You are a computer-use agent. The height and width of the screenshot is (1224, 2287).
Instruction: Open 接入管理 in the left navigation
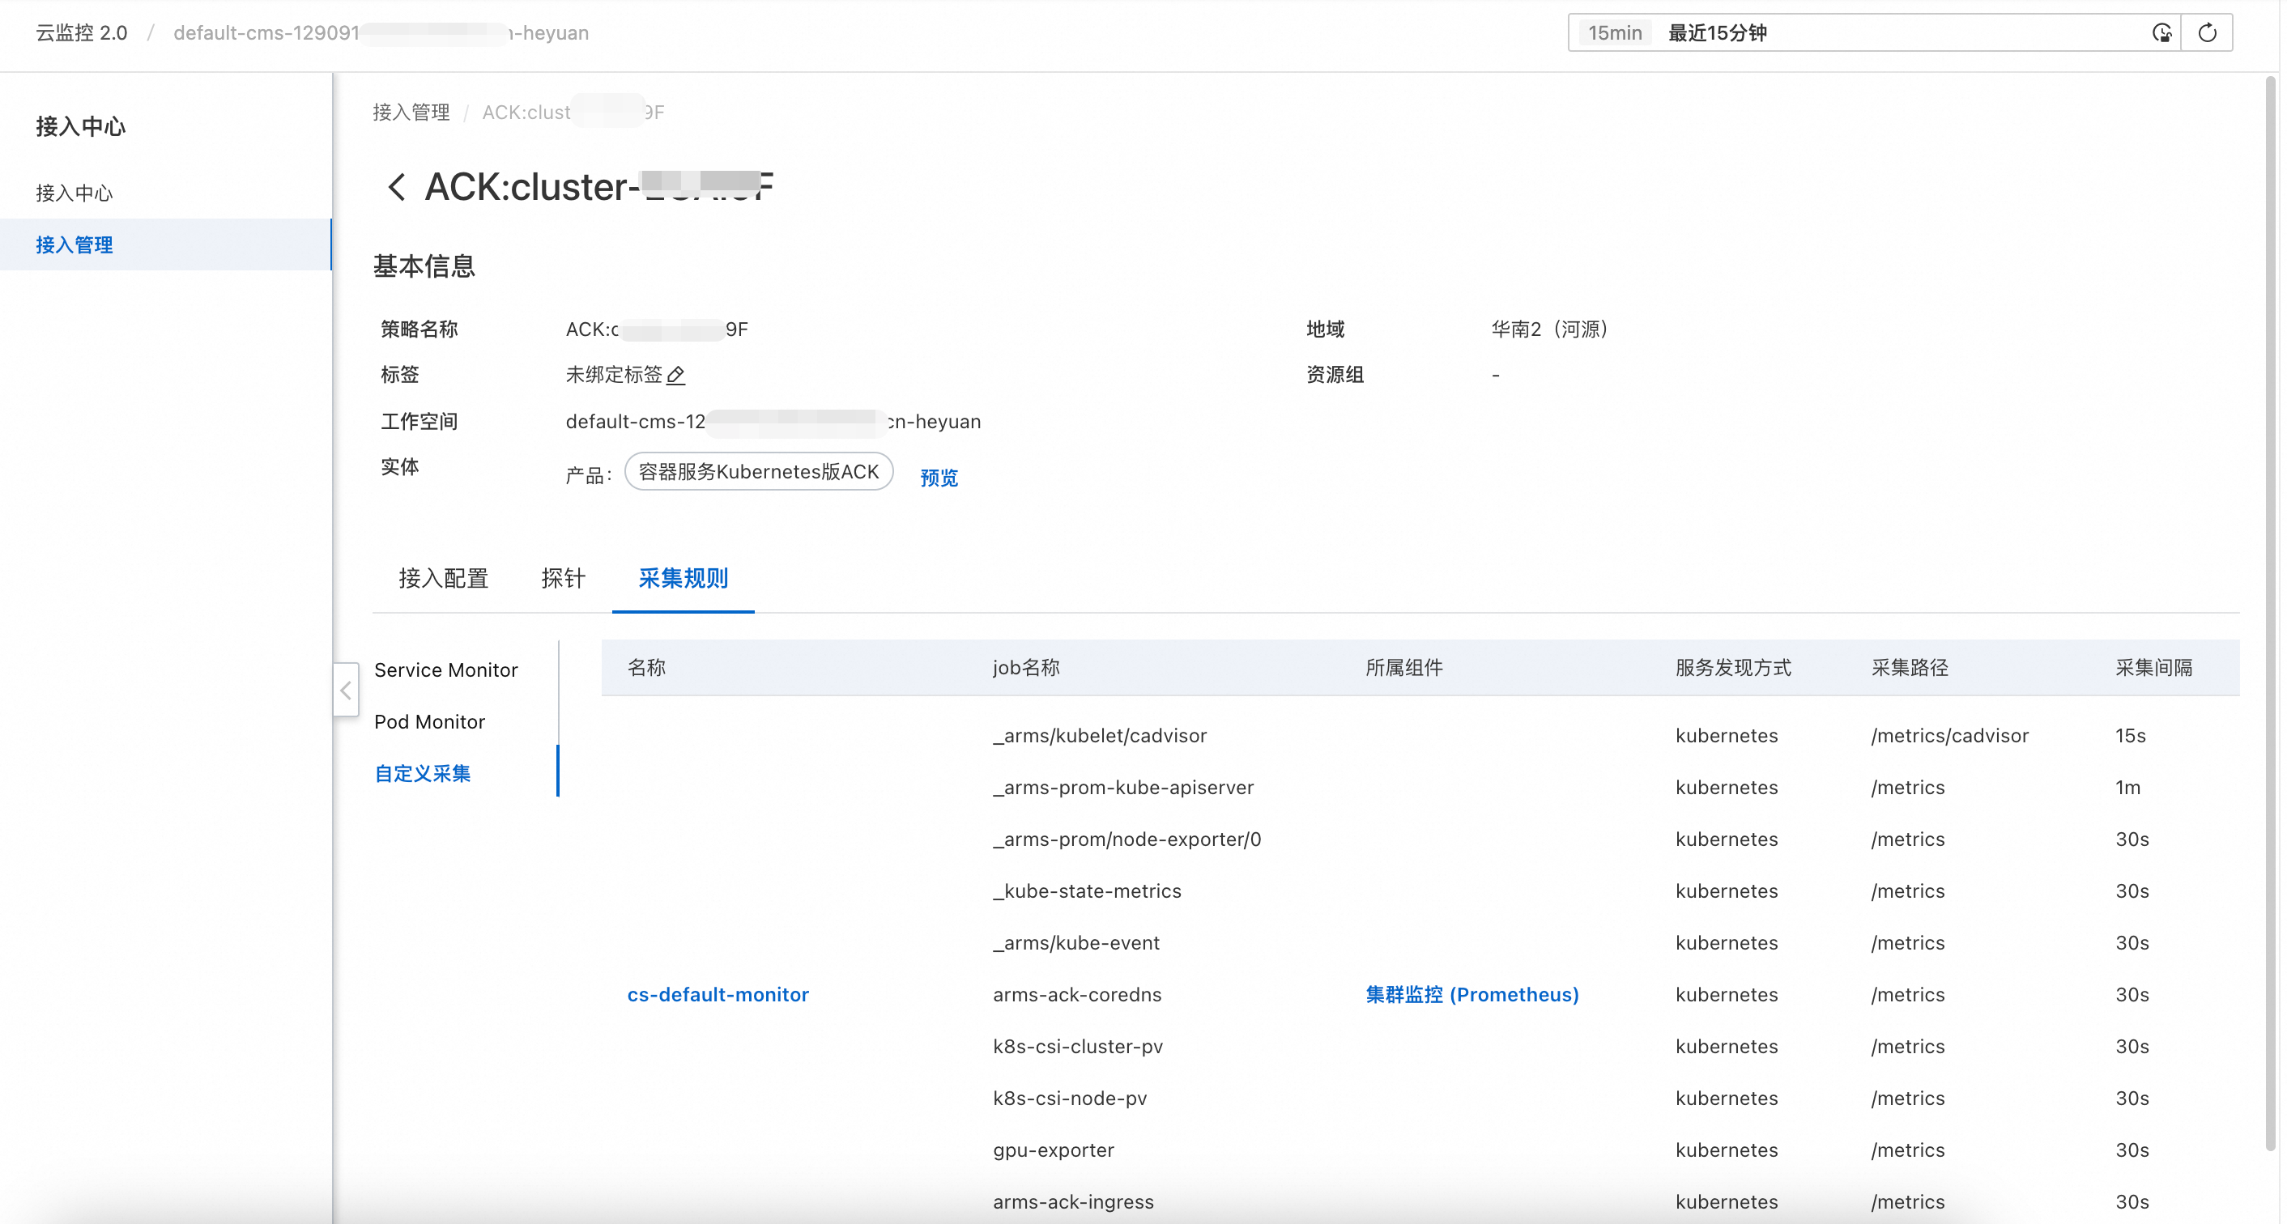coord(75,245)
